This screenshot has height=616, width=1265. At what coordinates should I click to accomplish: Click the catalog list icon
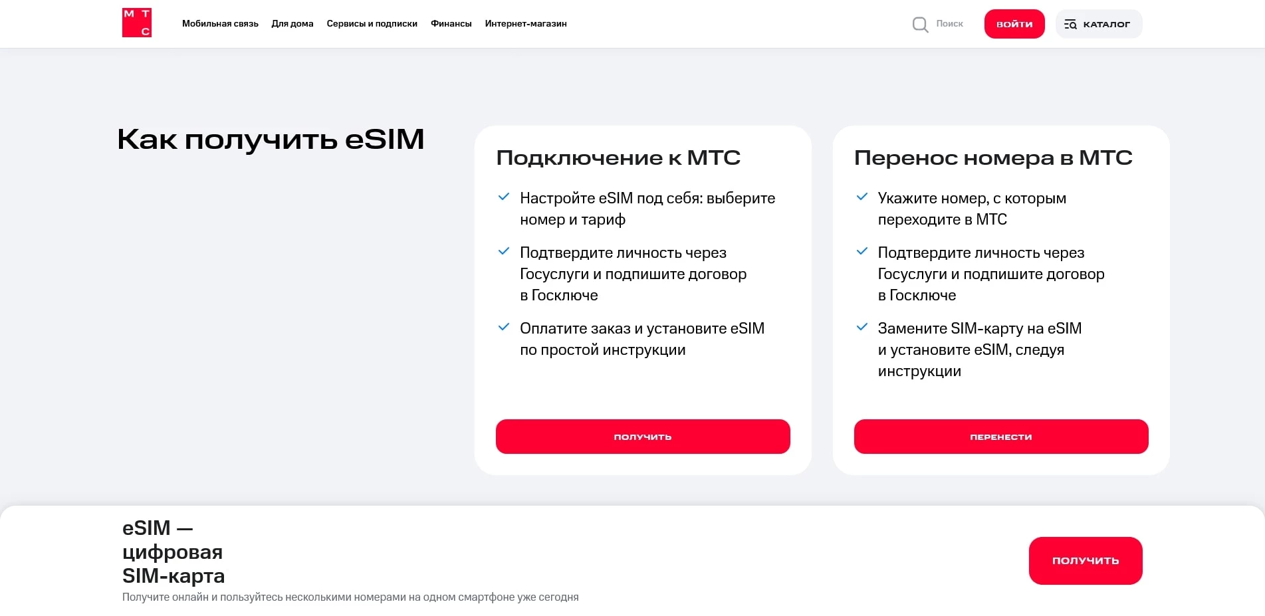pos(1070,24)
